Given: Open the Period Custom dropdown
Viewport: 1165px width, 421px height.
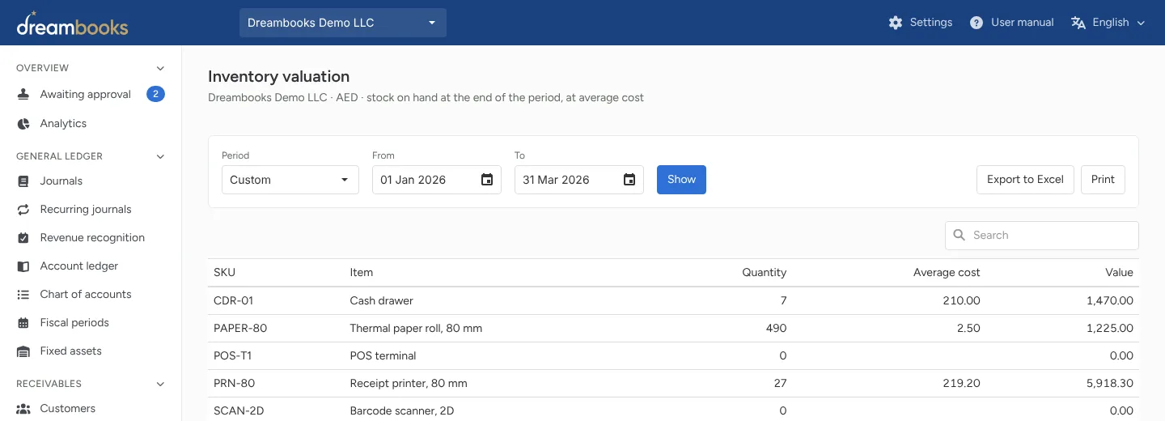Looking at the screenshot, I should click(290, 180).
